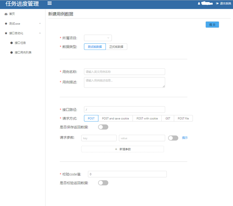
Task: Focus the 接口路径 input field
Action: coord(125,110)
